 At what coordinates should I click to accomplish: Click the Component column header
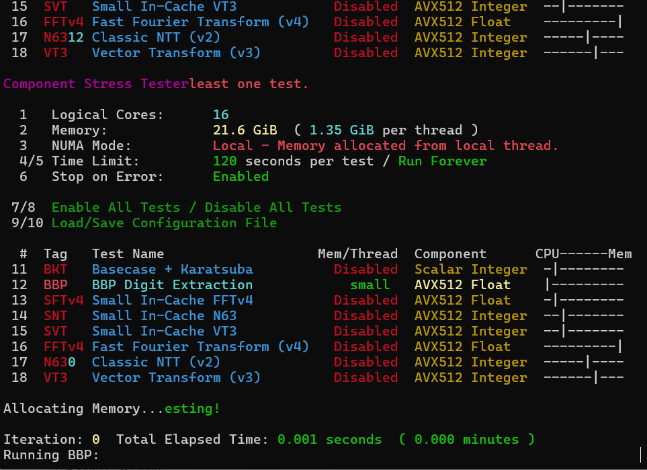450,253
